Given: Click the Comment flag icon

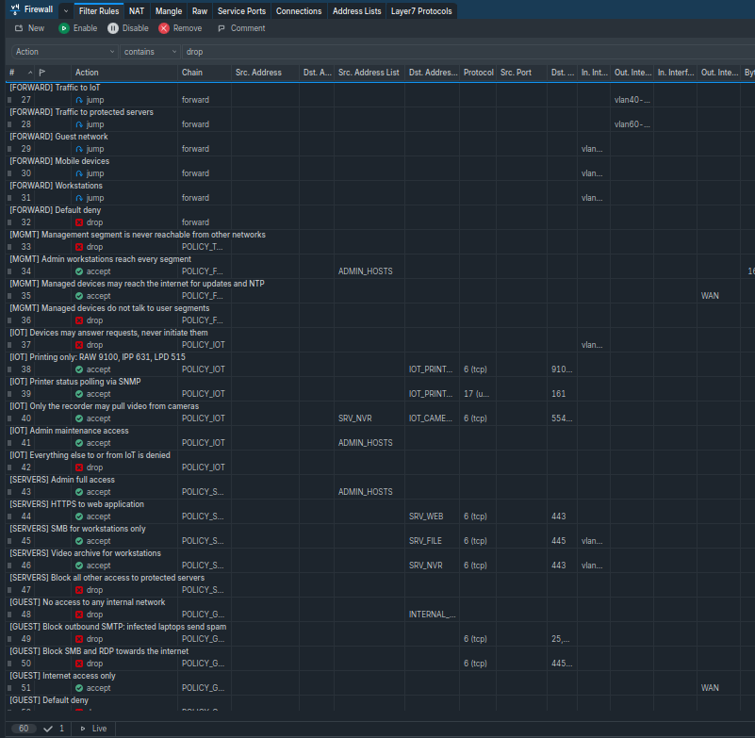Looking at the screenshot, I should tap(222, 28).
